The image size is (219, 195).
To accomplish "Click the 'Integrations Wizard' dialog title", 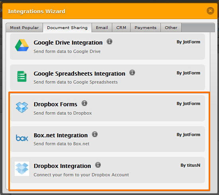I will [37, 11].
